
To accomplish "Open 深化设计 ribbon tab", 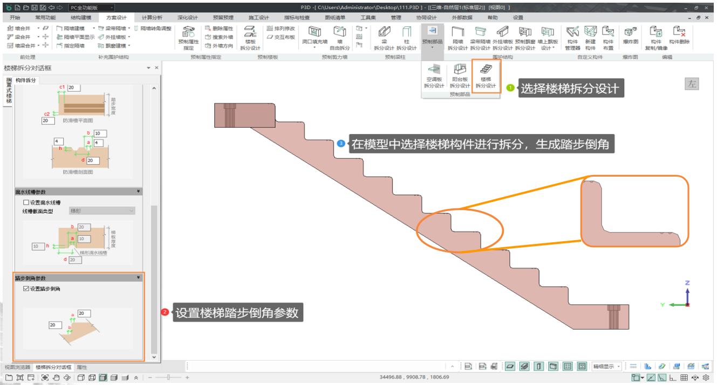I will [188, 18].
